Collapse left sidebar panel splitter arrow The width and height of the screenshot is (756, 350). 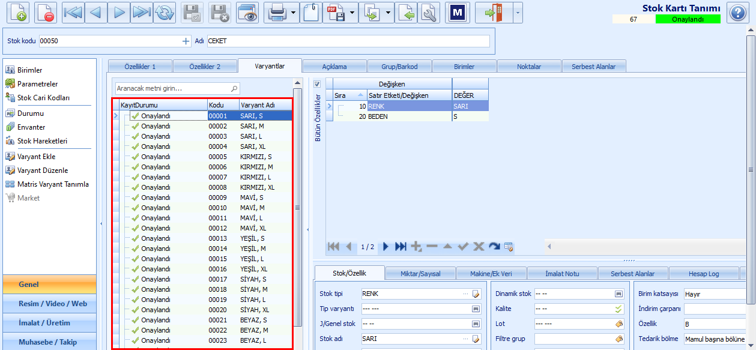coord(101,223)
